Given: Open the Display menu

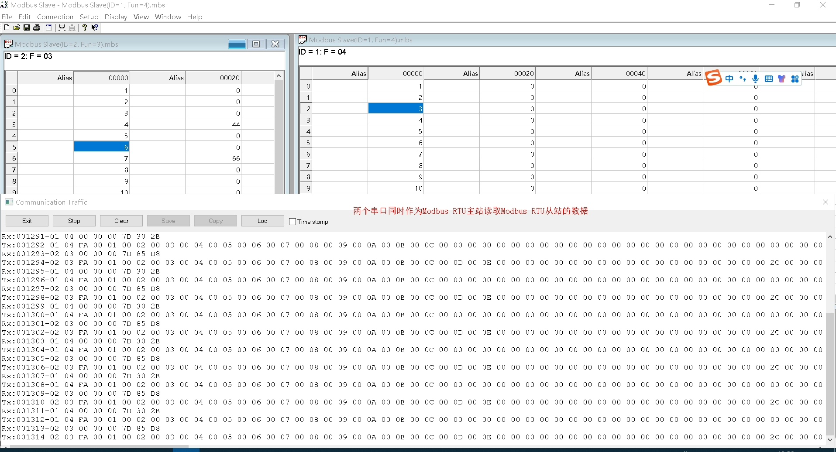Looking at the screenshot, I should pos(116,17).
